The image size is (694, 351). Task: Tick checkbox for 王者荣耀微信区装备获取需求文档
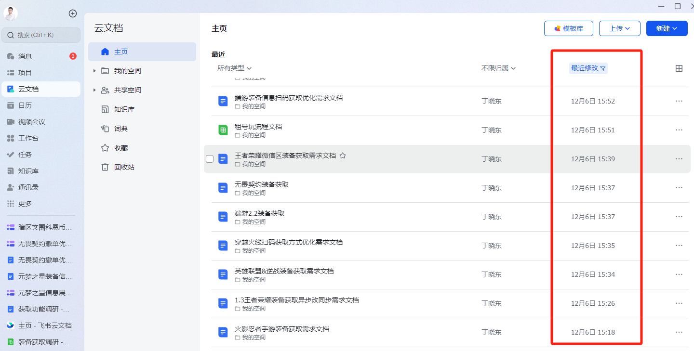click(210, 159)
